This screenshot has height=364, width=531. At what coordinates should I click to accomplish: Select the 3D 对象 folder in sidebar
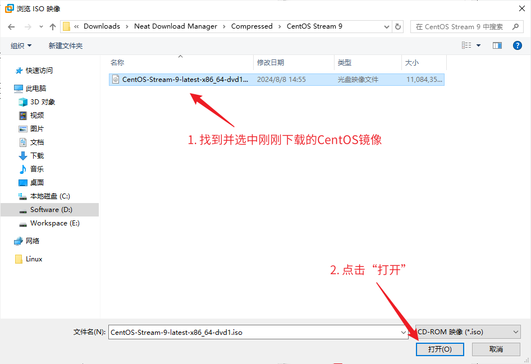click(x=42, y=102)
